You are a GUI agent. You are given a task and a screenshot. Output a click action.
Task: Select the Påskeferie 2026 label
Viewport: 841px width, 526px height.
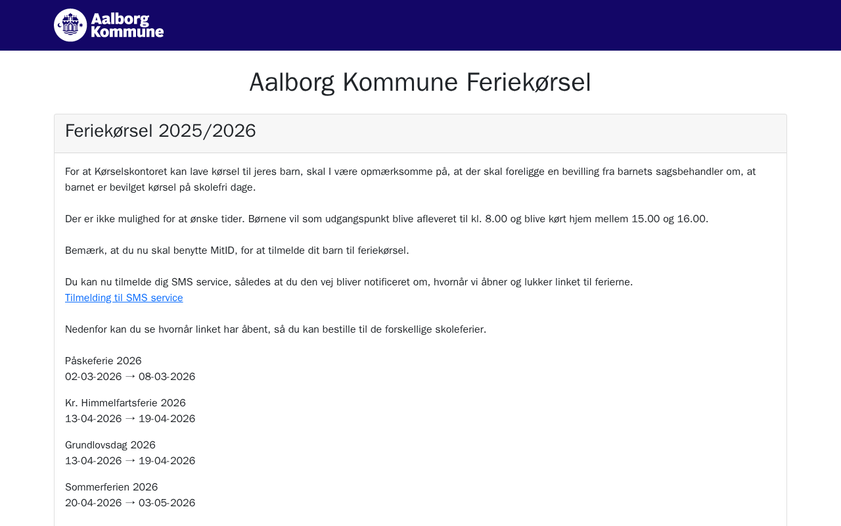103,361
